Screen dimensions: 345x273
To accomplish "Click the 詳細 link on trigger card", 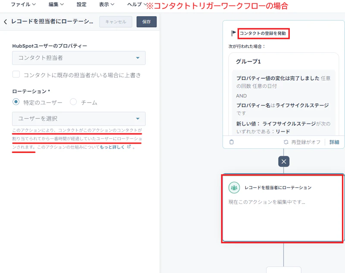I will tap(334, 142).
